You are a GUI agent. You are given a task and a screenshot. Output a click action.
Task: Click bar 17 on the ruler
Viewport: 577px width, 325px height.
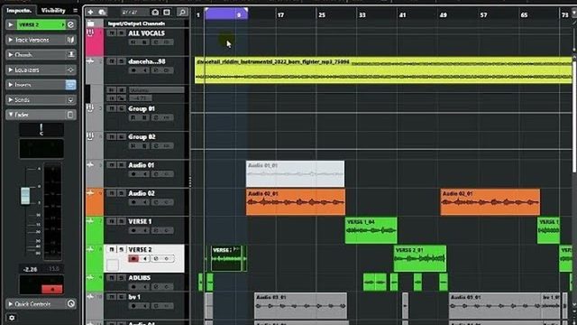click(x=280, y=15)
